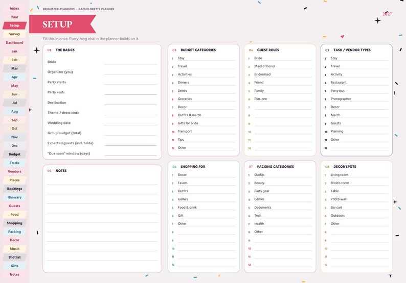Open the Apr month tab
The width and height of the screenshot is (406, 283).
pyautogui.click(x=14, y=77)
